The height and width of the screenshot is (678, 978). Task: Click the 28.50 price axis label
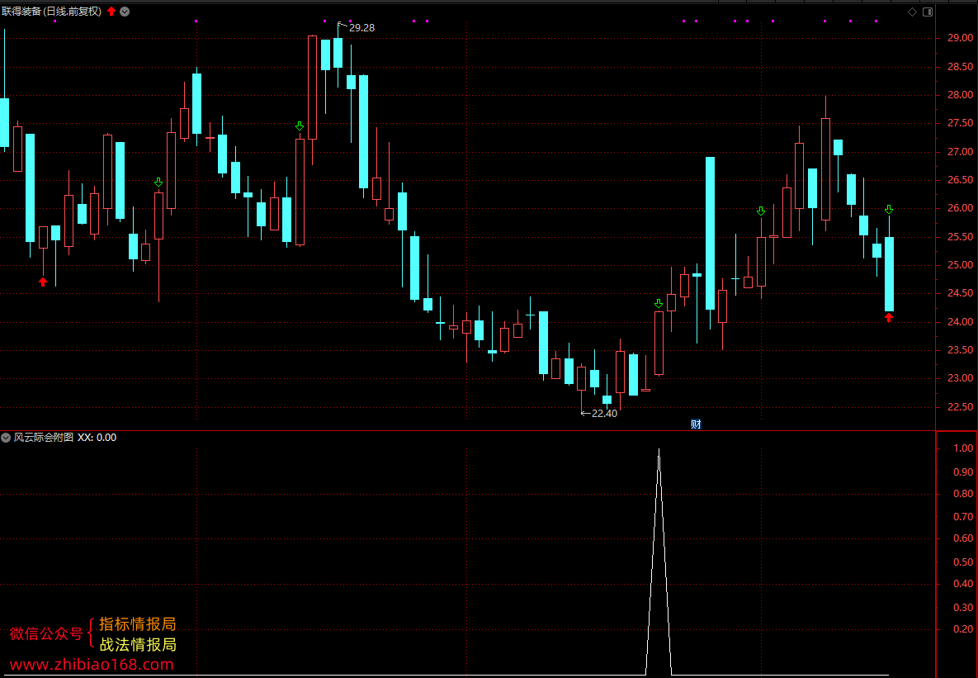960,67
